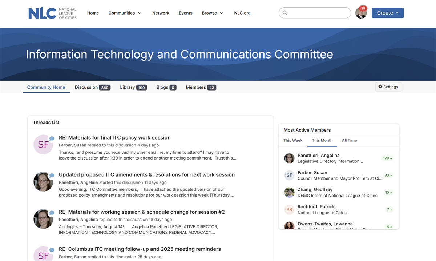Click the 0 count badge on Blogs
The width and height of the screenshot is (436, 261).
(x=173, y=88)
